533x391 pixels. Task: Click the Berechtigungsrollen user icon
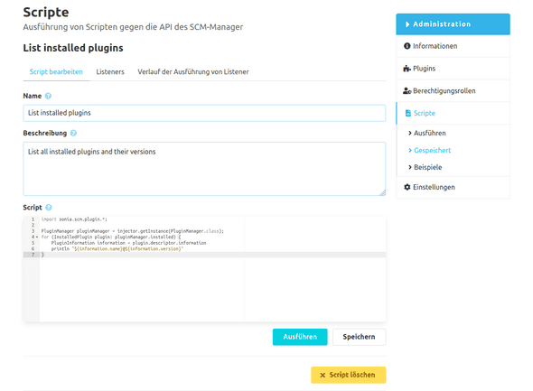pyautogui.click(x=407, y=90)
